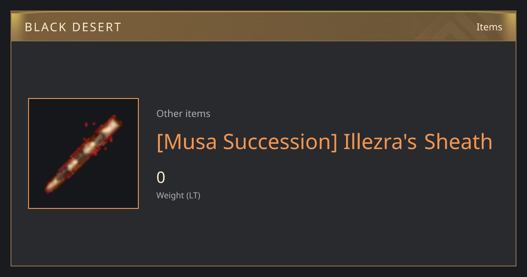Select the word "Sheath" in the title
Image resolution: width=527 pixels, height=277 pixels.
click(458, 142)
